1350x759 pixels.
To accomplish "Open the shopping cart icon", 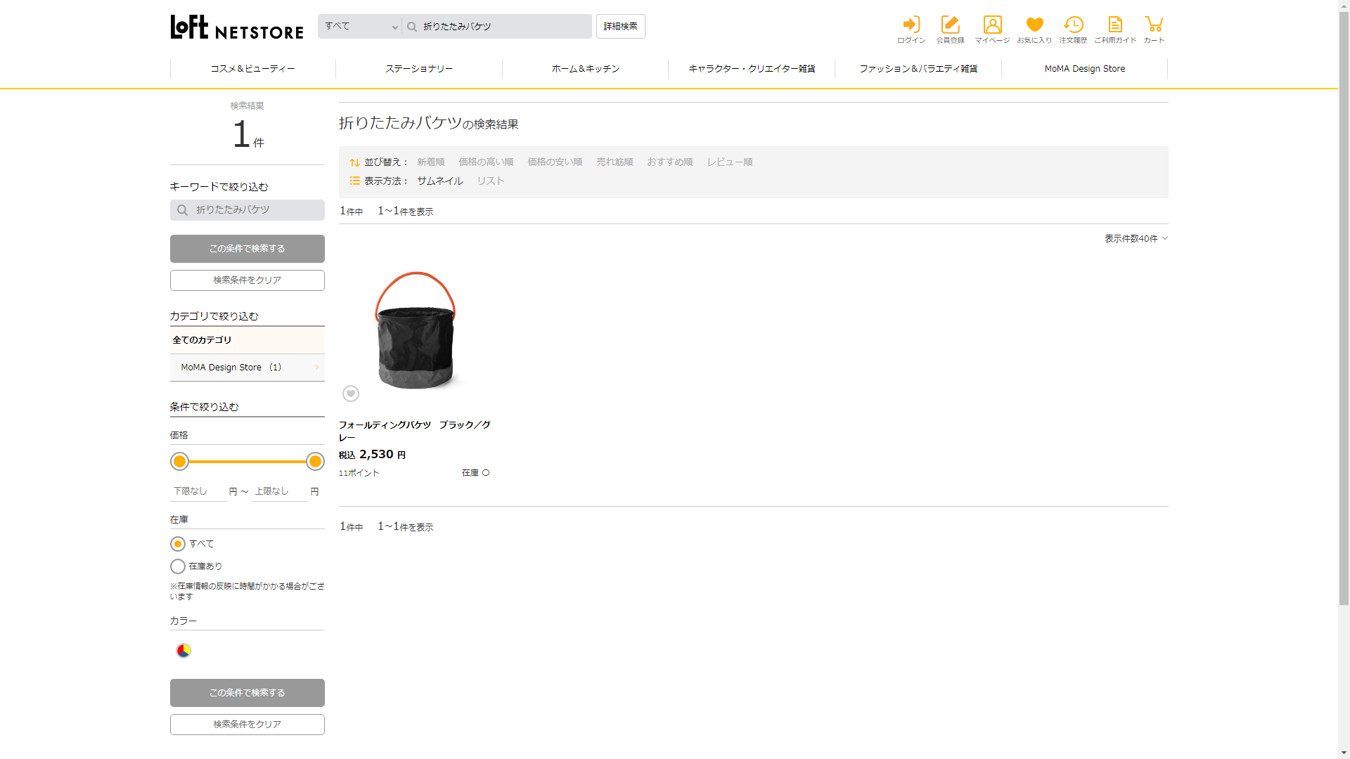I will 1153,25.
